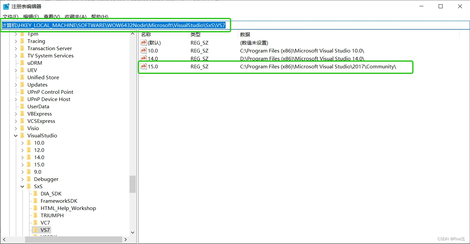The image size is (470, 244).
Task: Expand the VisualStudio 14.0 key
Action: (22, 157)
